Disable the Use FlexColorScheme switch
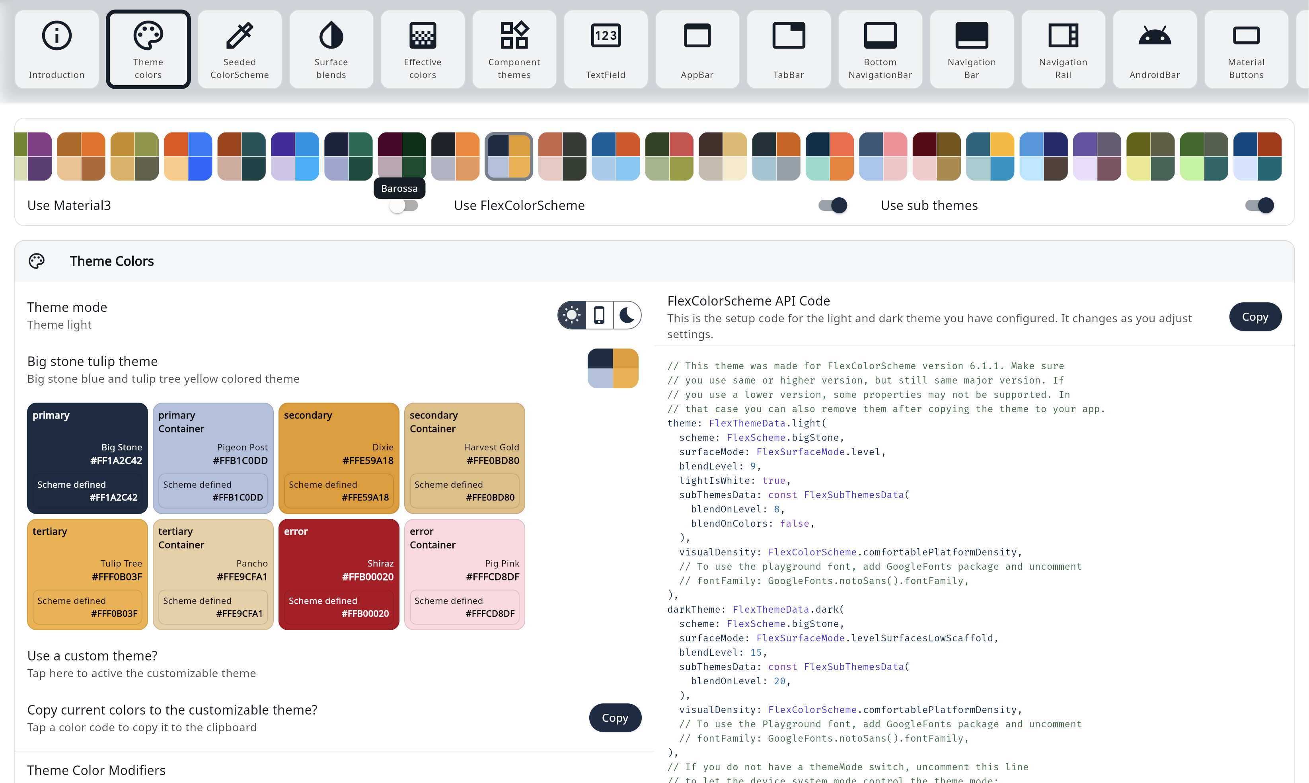Viewport: 1309px width, 783px height. click(x=833, y=206)
